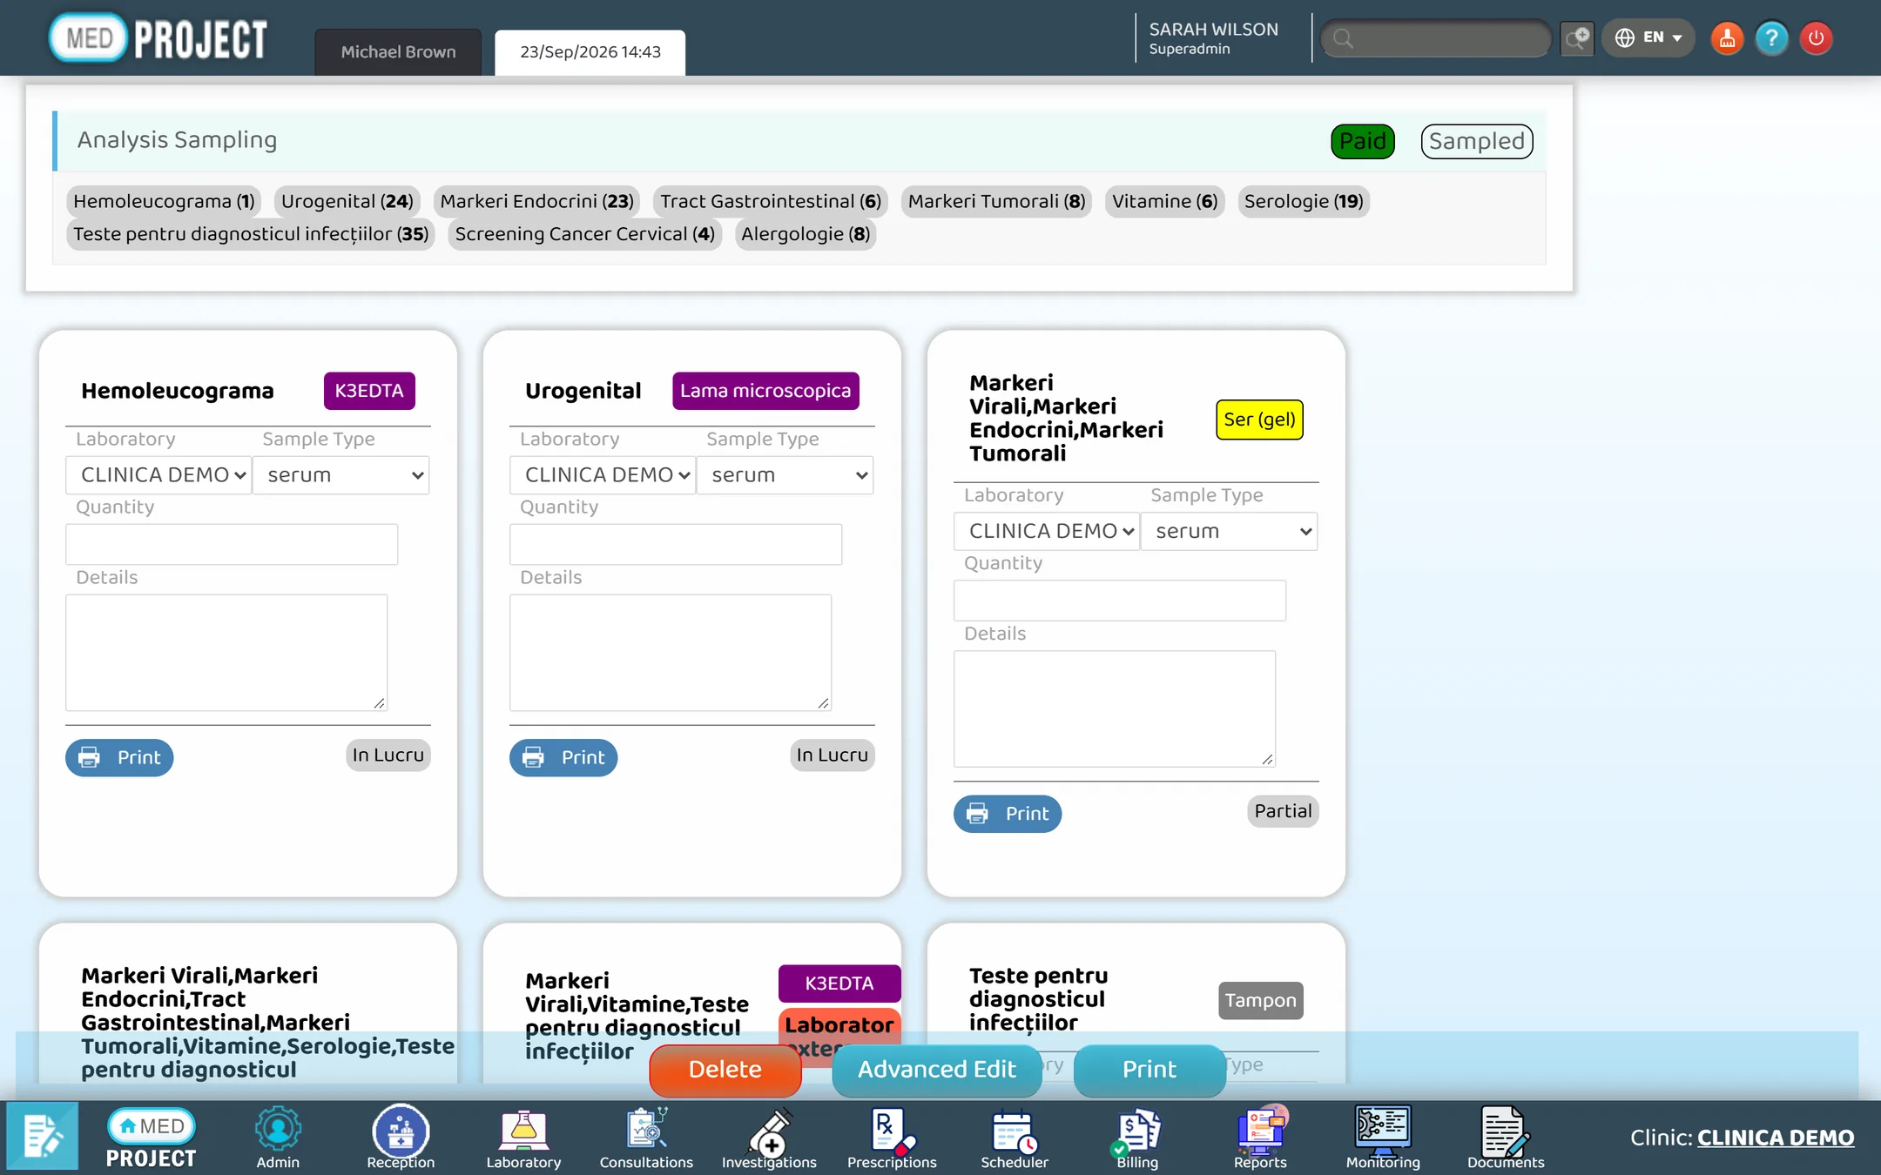Click the MED PROJECT logo in header

[158, 38]
